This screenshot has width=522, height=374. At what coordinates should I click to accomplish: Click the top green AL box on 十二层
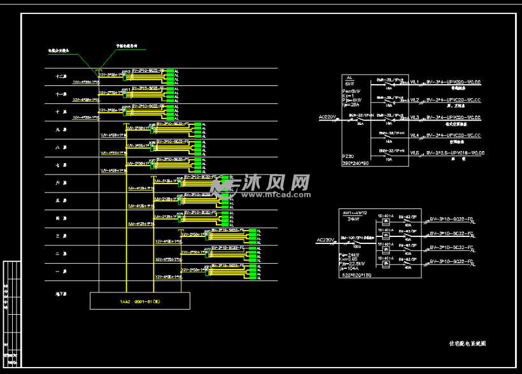click(170, 71)
